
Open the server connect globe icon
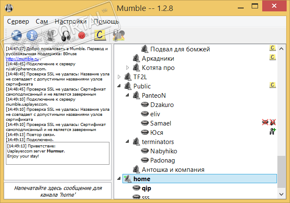tap(16, 35)
